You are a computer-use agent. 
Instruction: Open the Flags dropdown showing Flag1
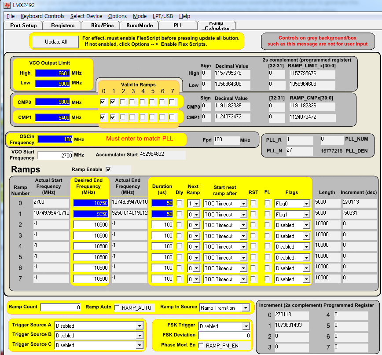(x=292, y=214)
